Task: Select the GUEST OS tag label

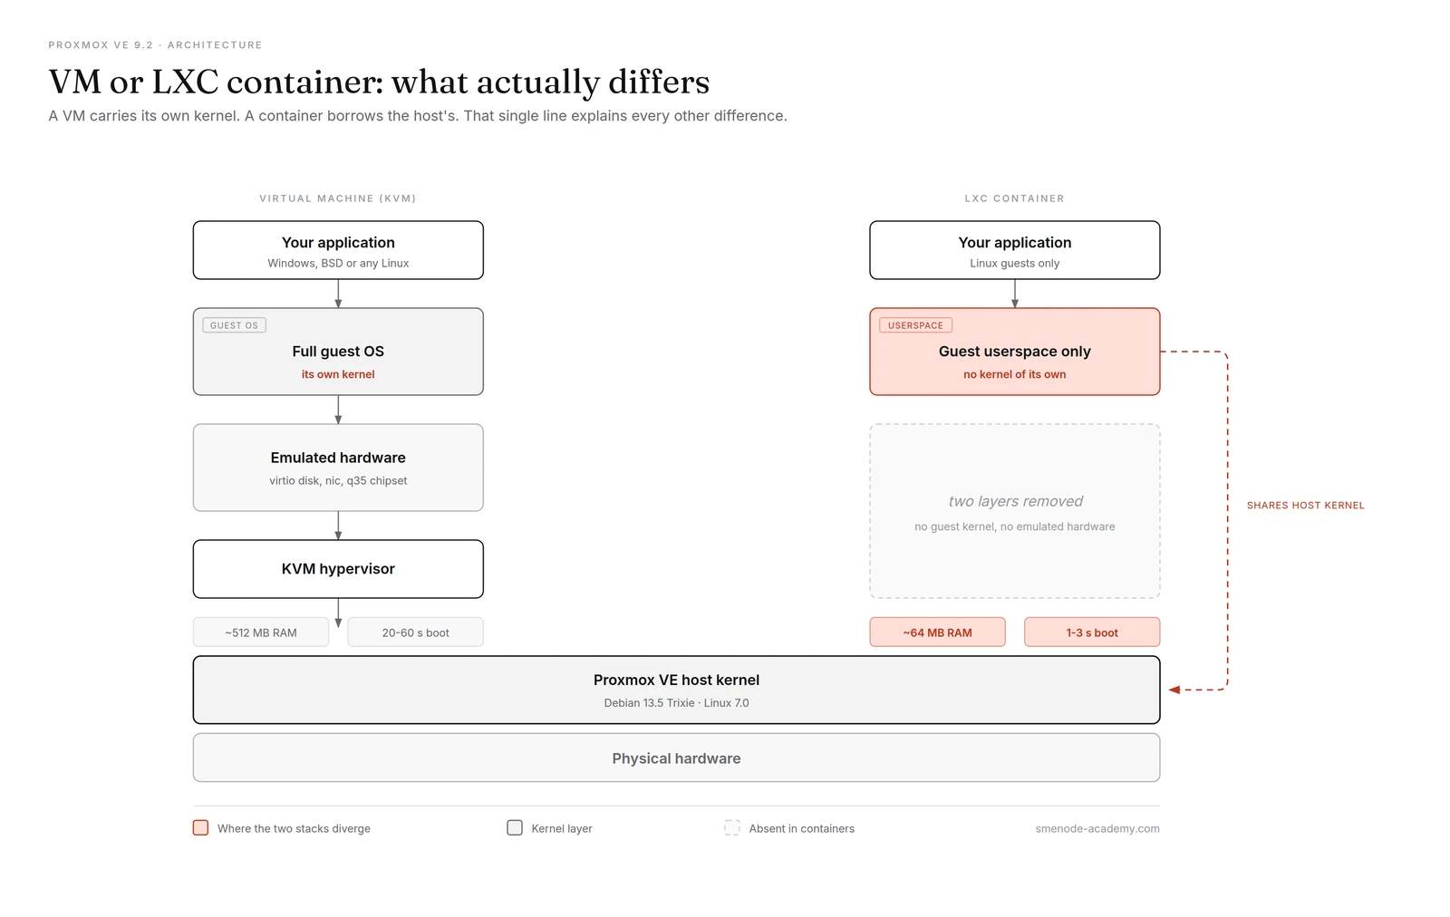Action: 234,325
